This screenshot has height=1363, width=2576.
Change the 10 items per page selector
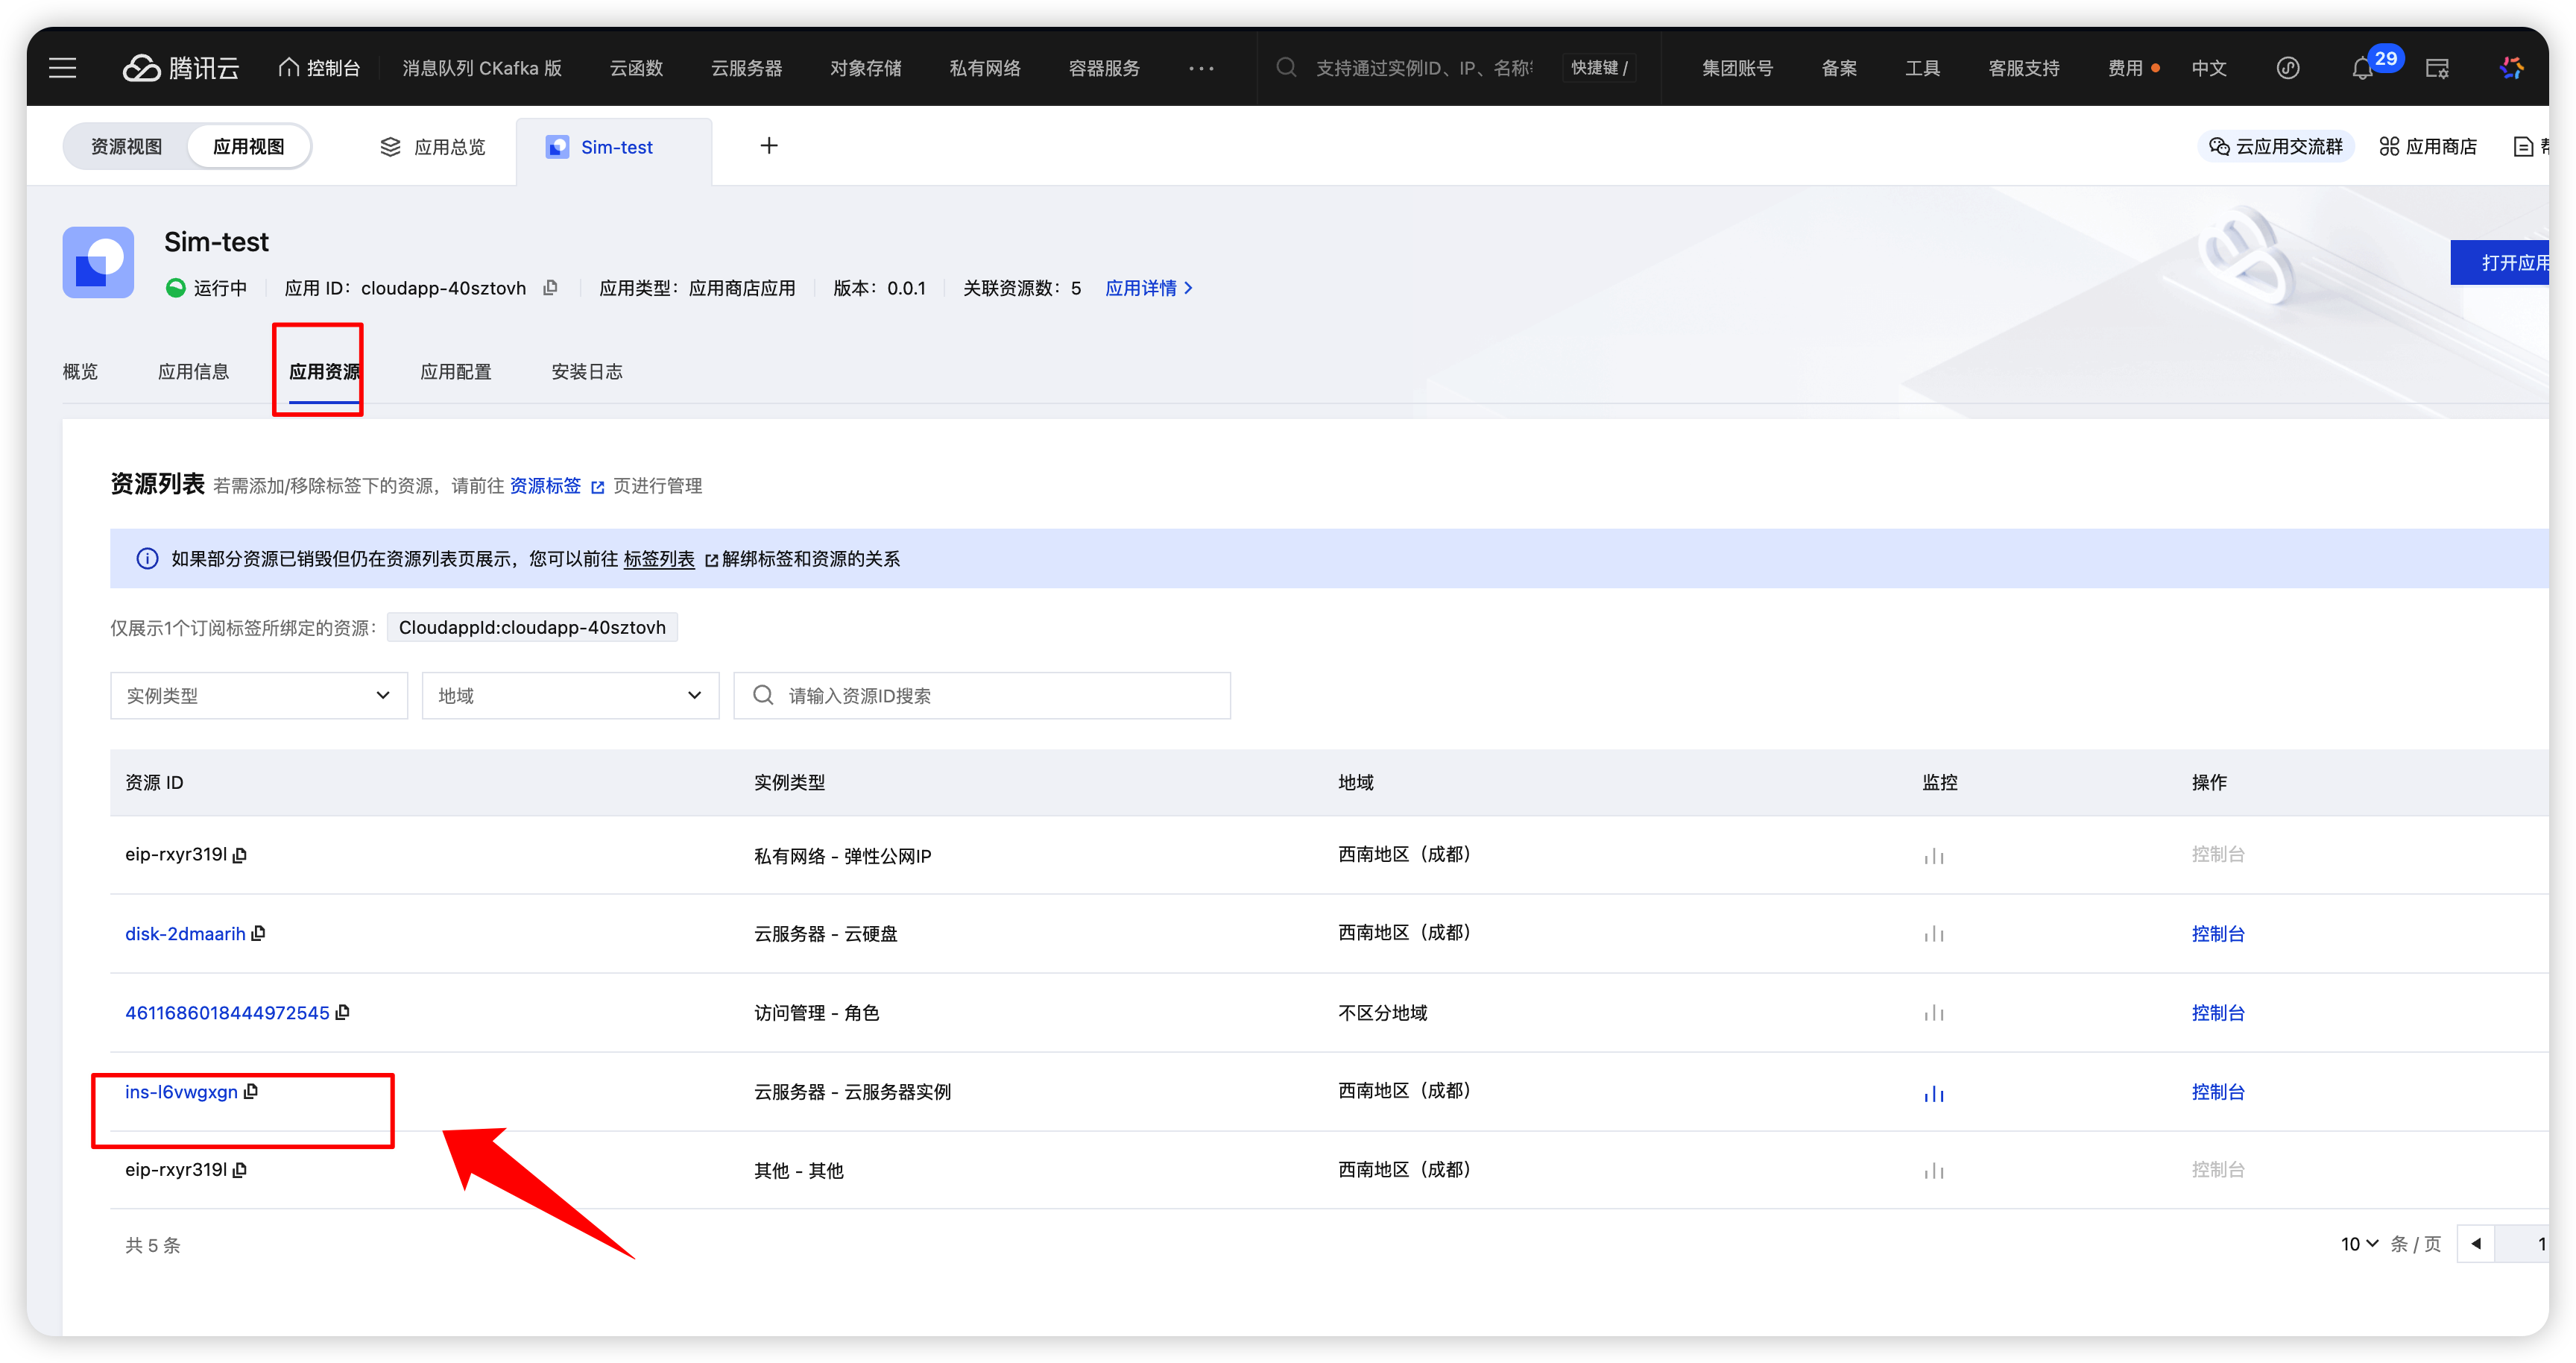[x=2358, y=1244]
